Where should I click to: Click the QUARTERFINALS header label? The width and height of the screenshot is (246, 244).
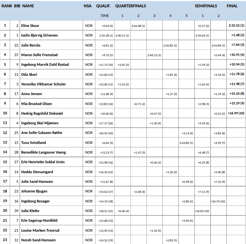click(130, 6)
